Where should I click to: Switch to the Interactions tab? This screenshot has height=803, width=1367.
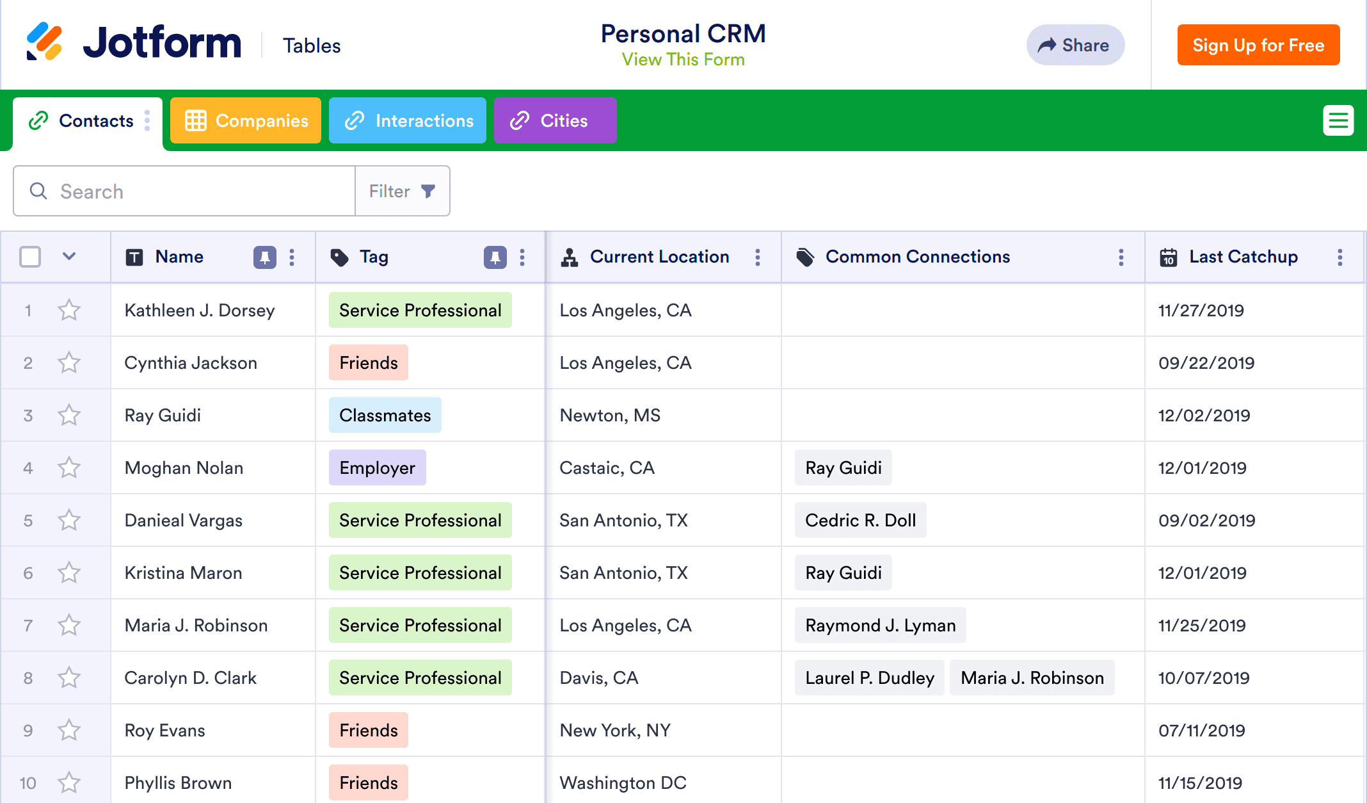pos(408,120)
